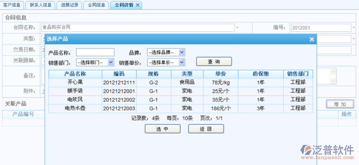Click the price 35元/个 cell
The height and width of the screenshot is (165, 359).
221,100
